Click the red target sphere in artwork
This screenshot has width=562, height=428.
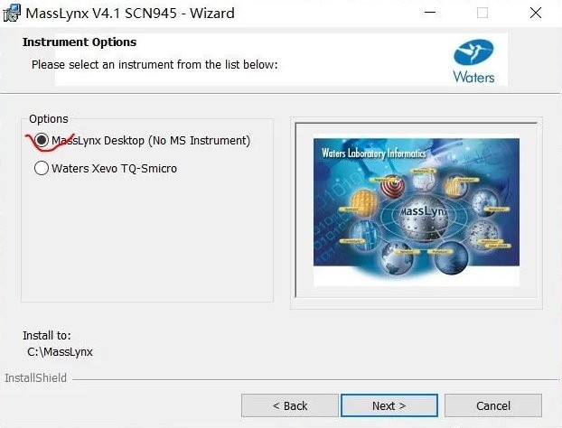point(392,185)
